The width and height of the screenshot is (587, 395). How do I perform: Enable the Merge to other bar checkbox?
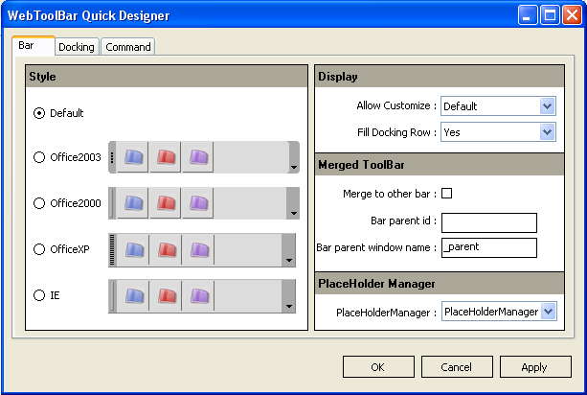click(x=446, y=194)
